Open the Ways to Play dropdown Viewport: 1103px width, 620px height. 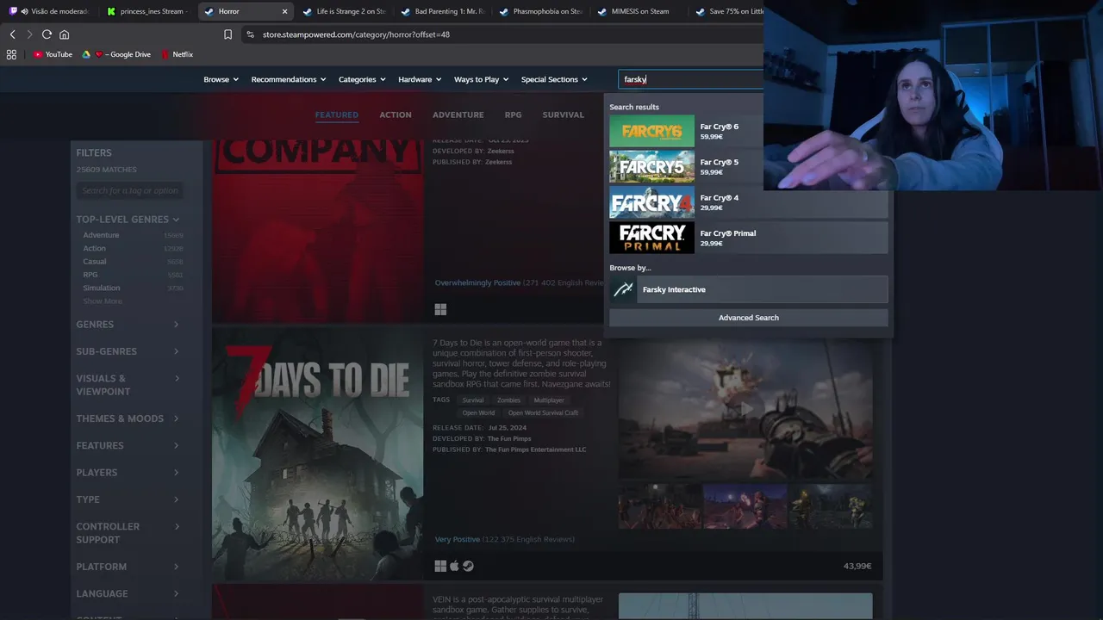point(481,79)
